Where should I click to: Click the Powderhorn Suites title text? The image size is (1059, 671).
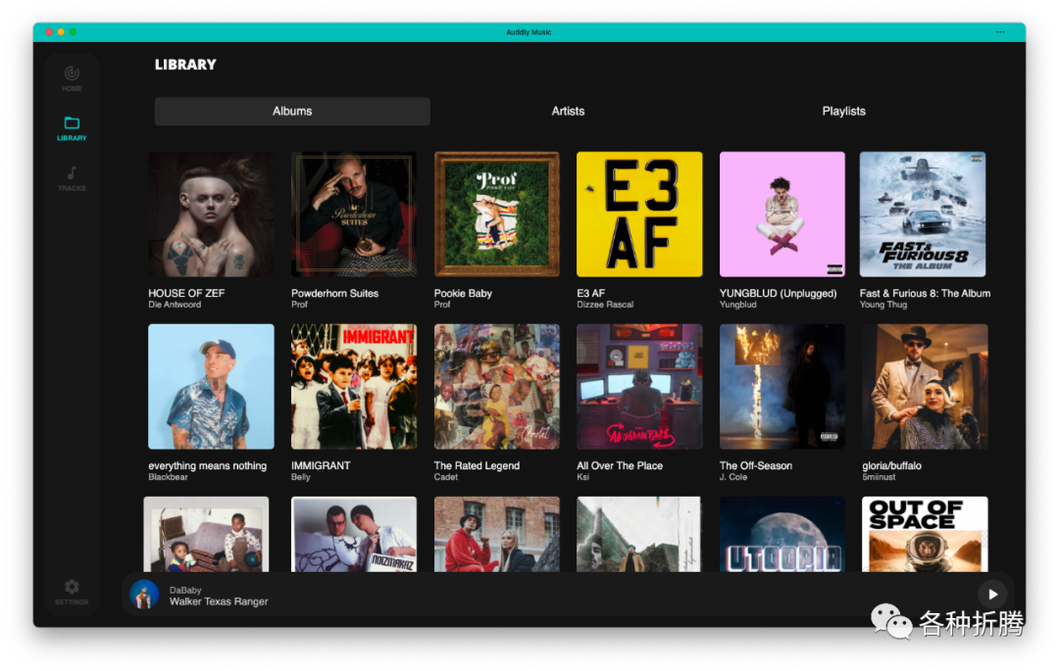334,293
